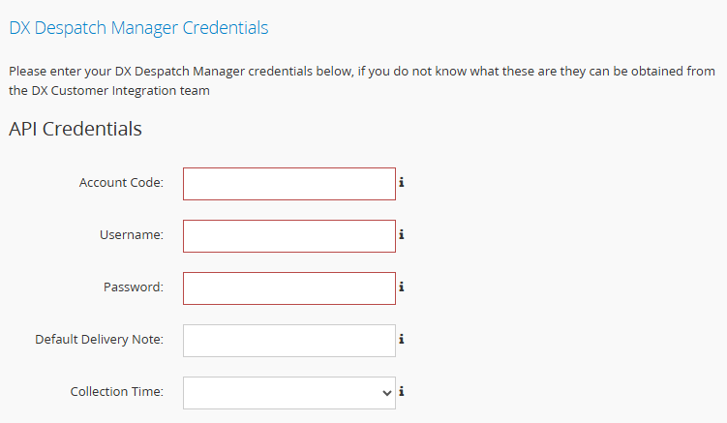Viewport: 727px width, 423px height.
Task: Click the DX Despatch Manager Credentials heading
Action: coord(138,28)
